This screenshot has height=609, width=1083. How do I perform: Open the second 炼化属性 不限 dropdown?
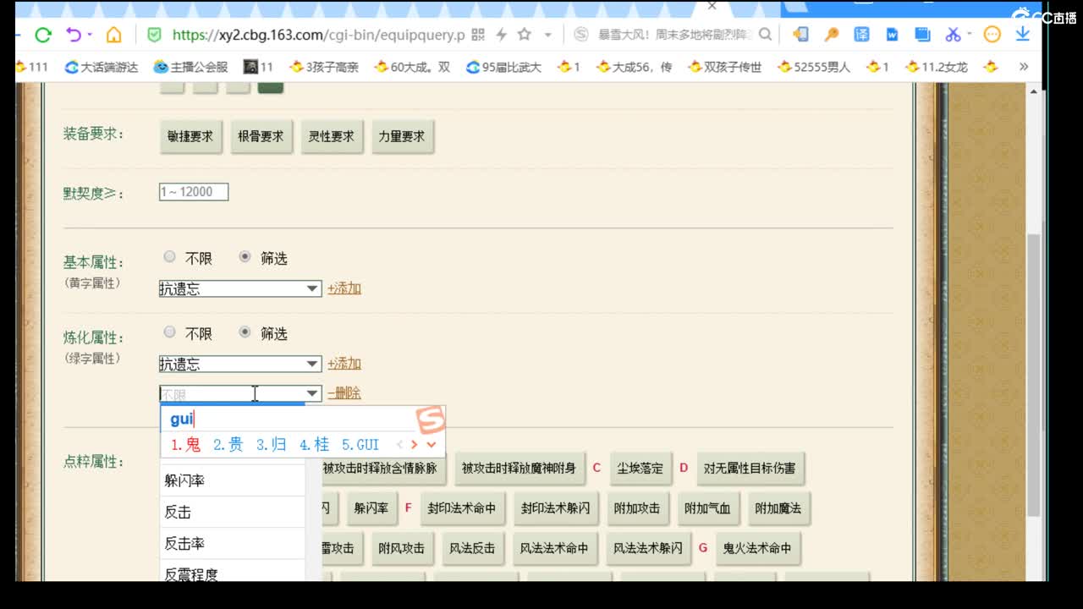240,393
